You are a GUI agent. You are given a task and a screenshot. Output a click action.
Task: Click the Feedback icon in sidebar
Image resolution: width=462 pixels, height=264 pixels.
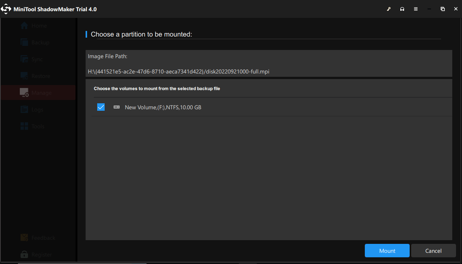pos(24,238)
